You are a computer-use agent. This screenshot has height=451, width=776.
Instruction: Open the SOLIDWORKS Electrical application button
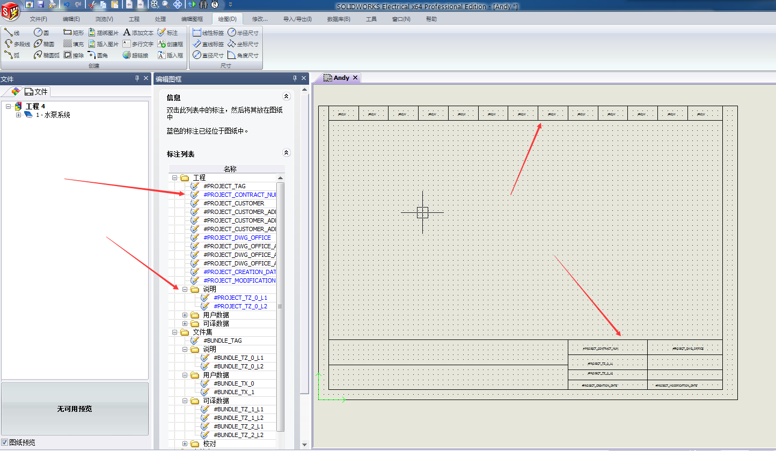point(10,11)
